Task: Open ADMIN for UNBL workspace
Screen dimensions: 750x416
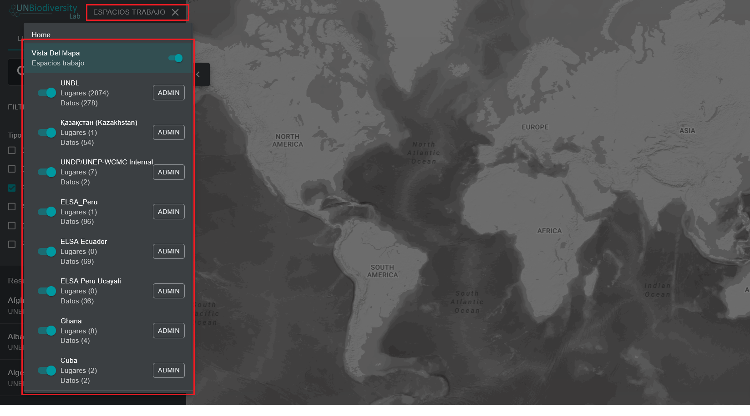Action: point(168,93)
